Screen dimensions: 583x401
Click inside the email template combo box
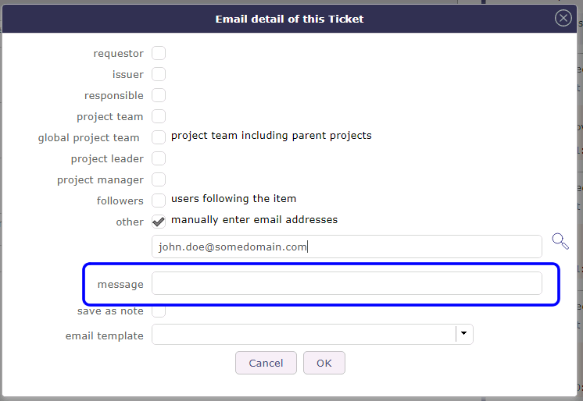click(303, 335)
